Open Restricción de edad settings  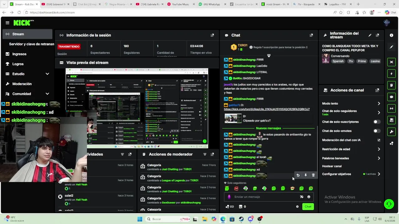pyautogui.click(x=351, y=149)
